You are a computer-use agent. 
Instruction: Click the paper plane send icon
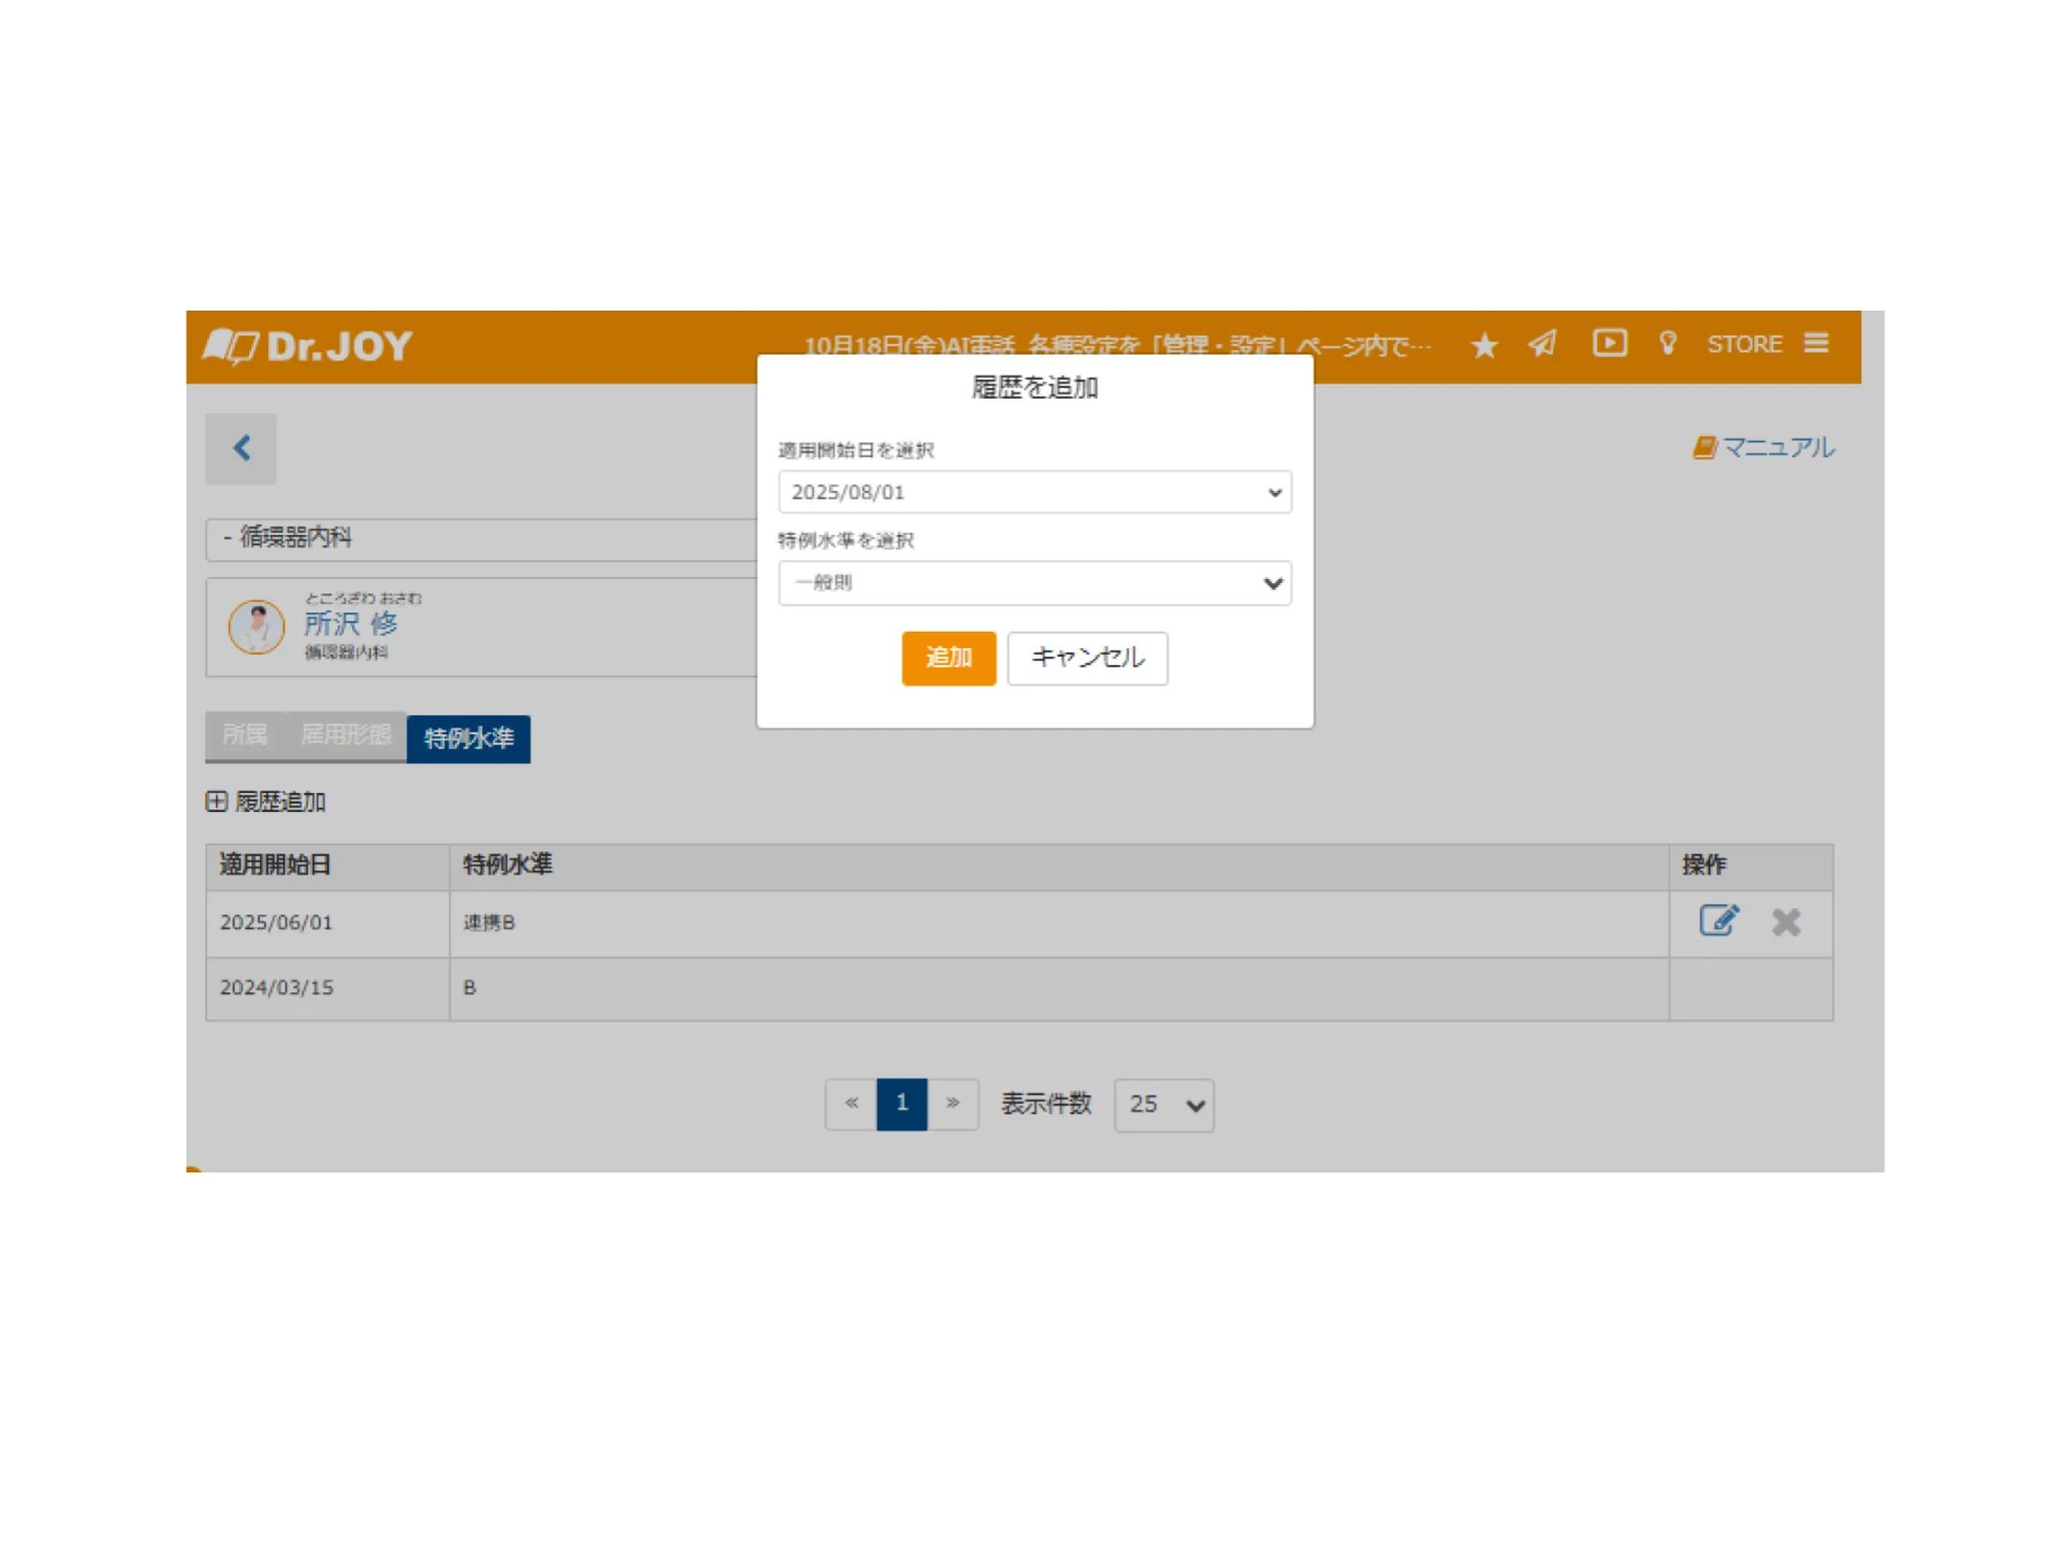click(1542, 343)
